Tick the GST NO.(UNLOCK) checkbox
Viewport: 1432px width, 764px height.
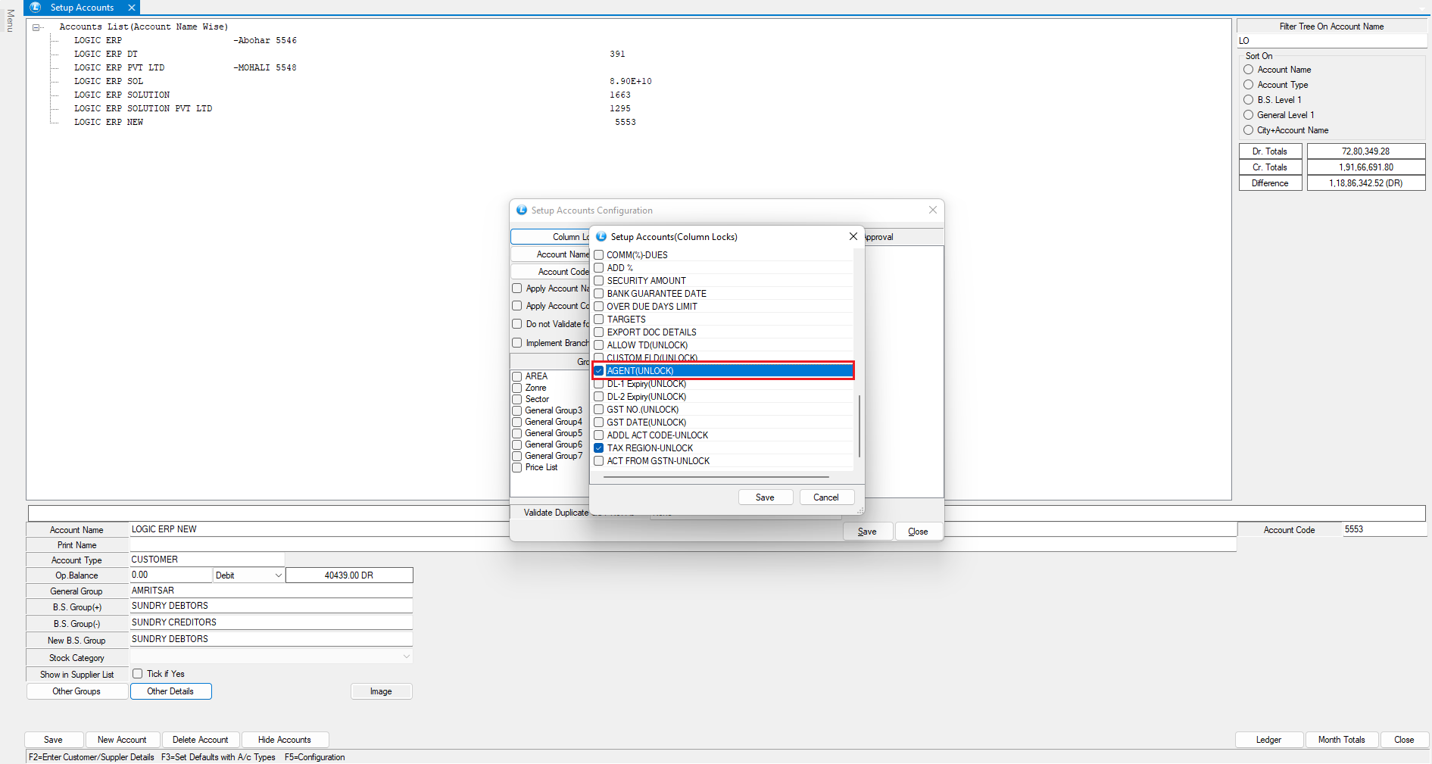(599, 410)
